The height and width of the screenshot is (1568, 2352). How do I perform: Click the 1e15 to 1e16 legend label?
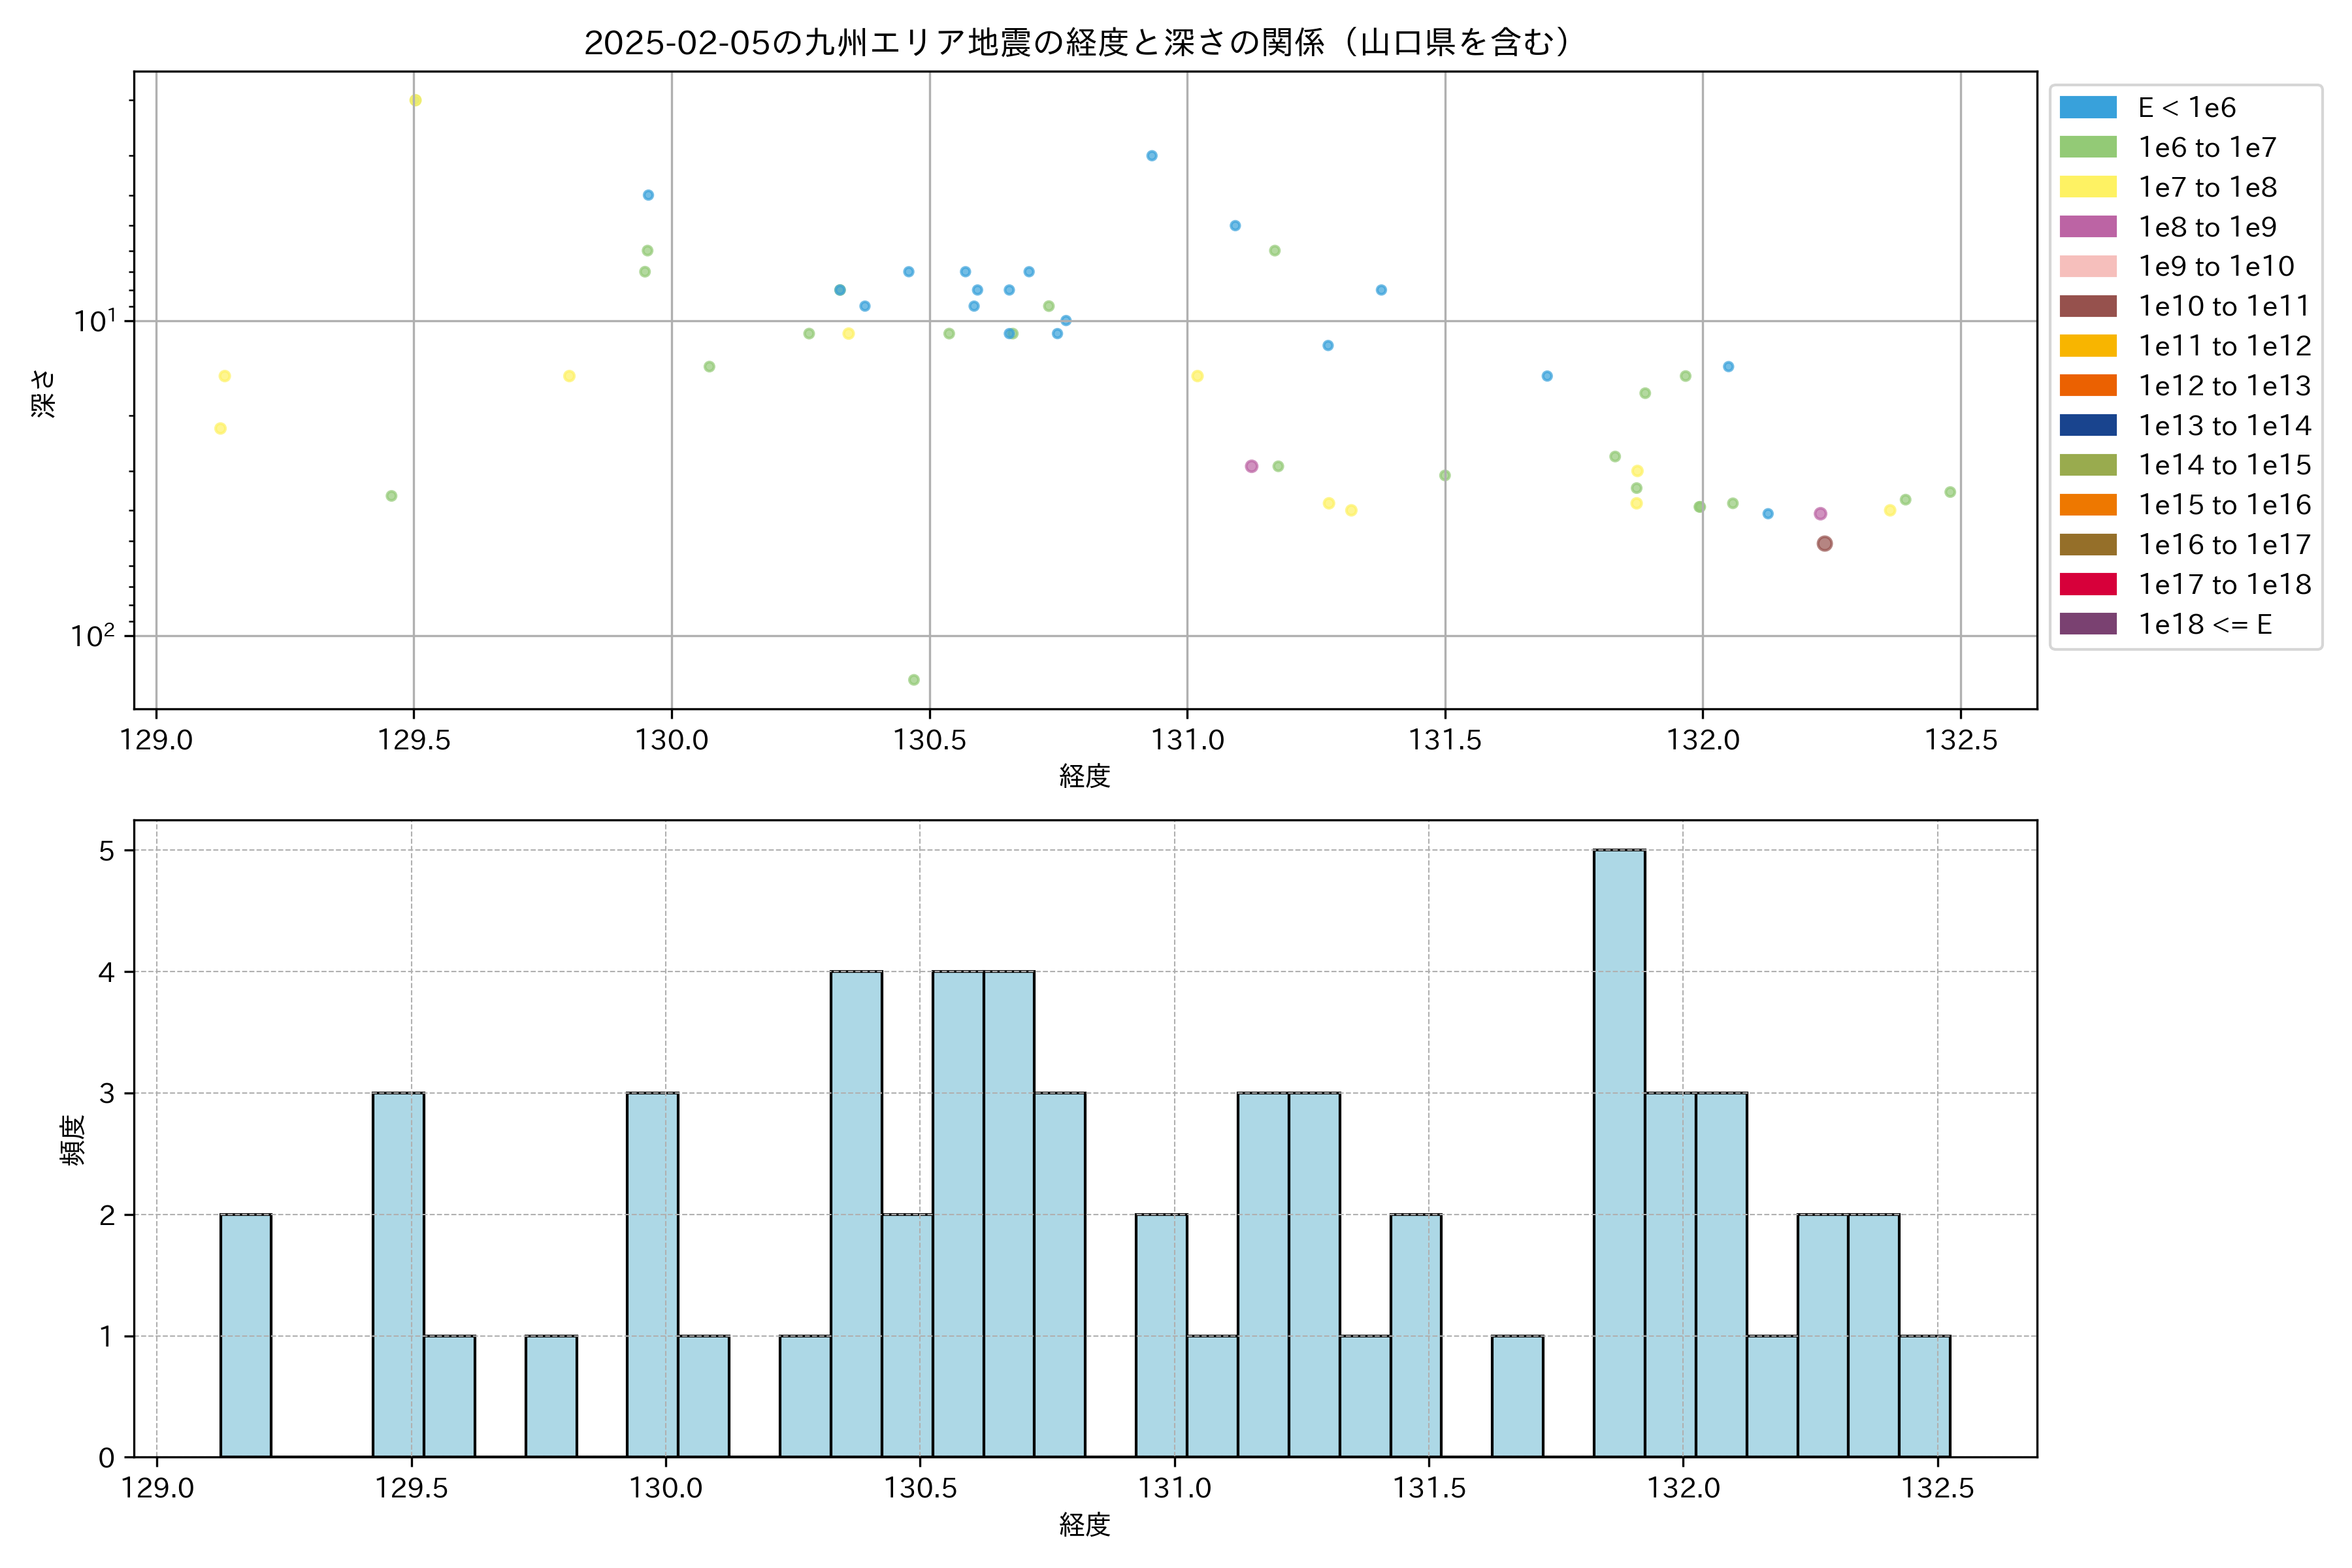point(2224,505)
